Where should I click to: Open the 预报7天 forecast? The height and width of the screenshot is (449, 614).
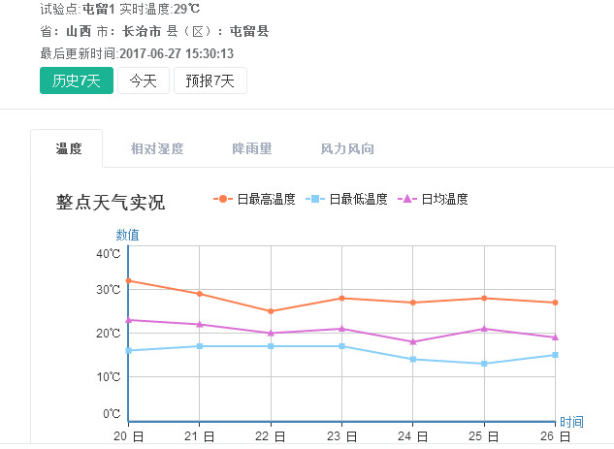click(210, 80)
